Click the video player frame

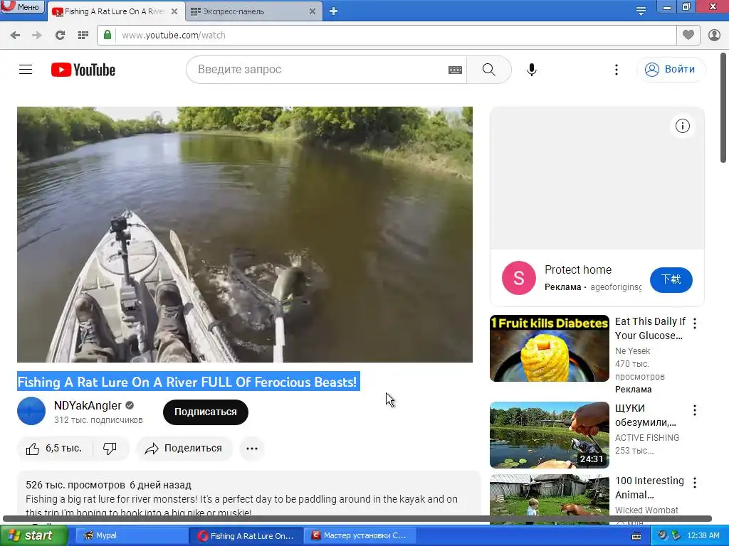(245, 235)
